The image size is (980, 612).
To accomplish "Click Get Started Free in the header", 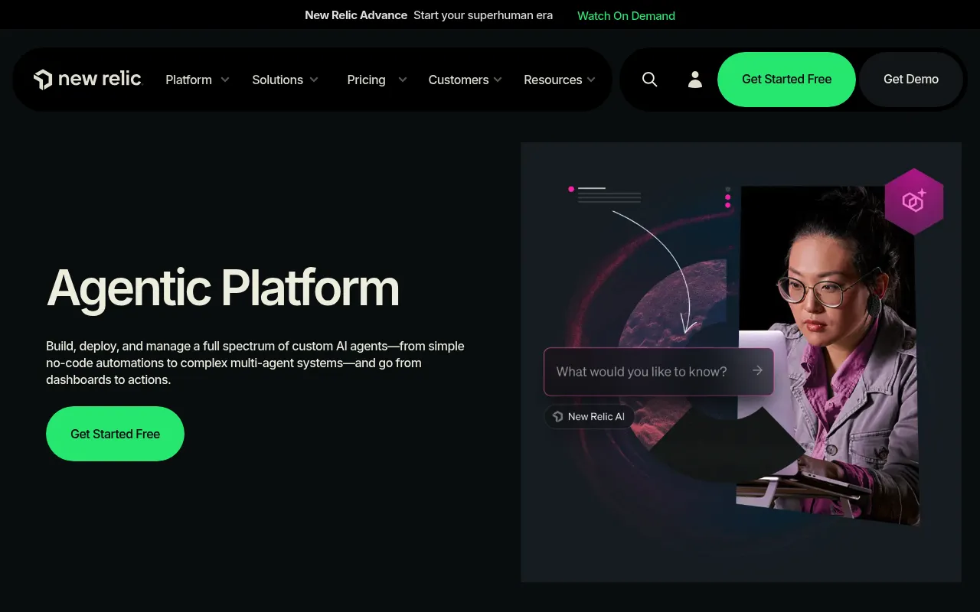I will tap(786, 80).
